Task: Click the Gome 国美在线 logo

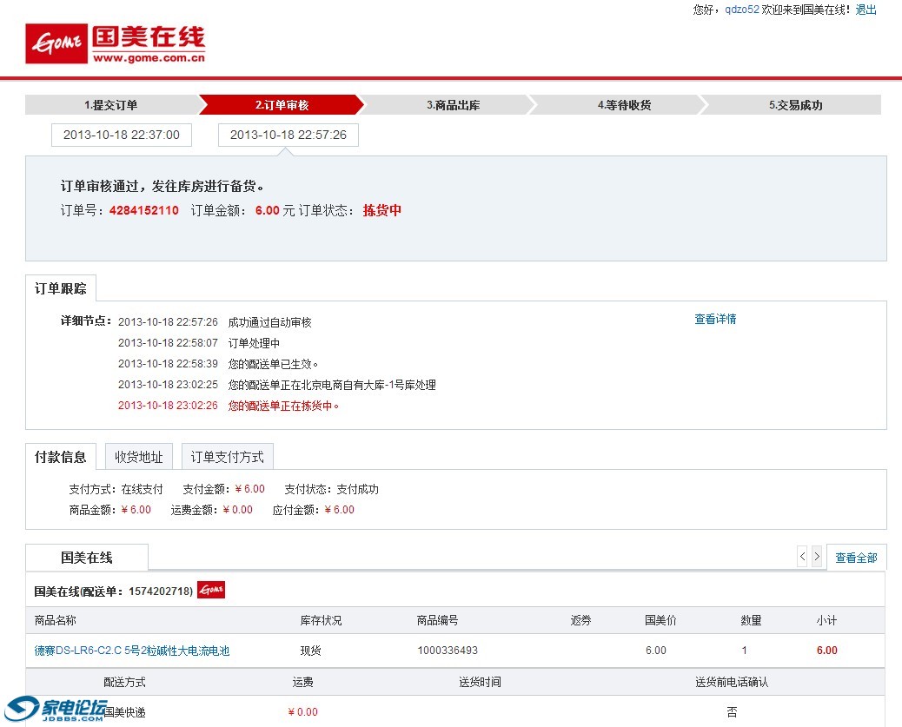Action: (x=115, y=43)
